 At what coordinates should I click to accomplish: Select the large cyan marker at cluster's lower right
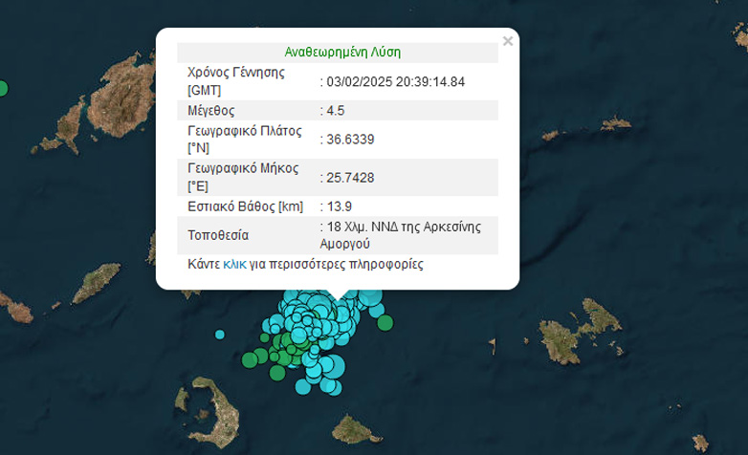coord(336,366)
